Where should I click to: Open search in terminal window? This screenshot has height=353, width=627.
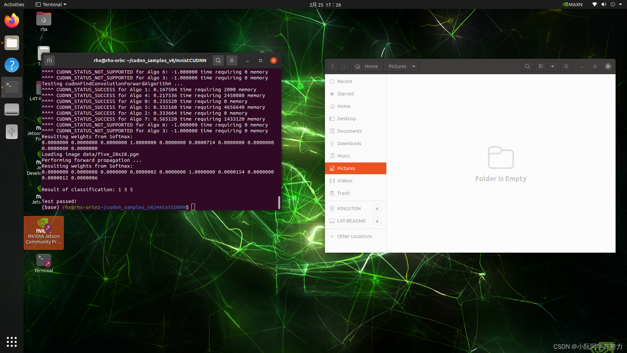[218, 60]
